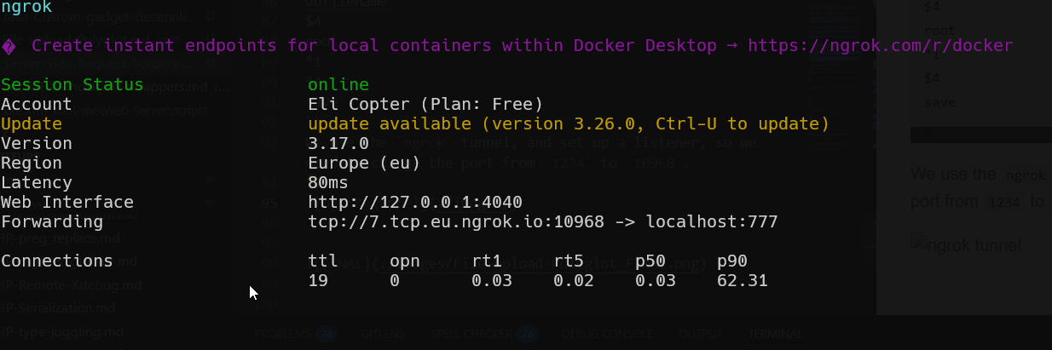Image resolution: width=1052 pixels, height=350 pixels.
Task: Click the U status marker beside Java-Custom-gadget file
Action: [210, 16]
